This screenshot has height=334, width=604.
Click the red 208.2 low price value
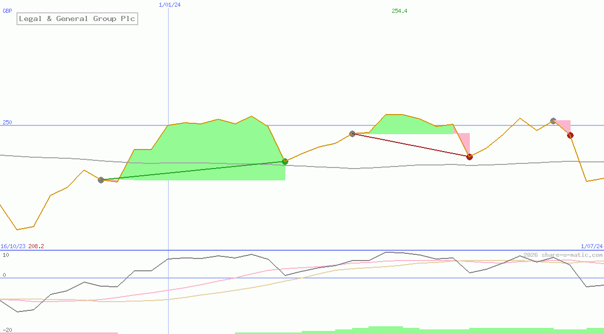pos(36,246)
